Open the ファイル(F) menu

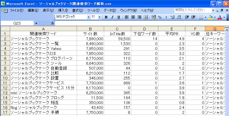point(16,10)
